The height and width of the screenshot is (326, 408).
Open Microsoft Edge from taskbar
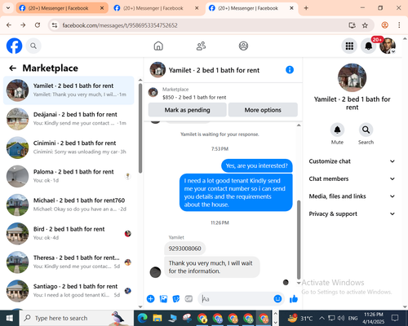tap(142, 318)
